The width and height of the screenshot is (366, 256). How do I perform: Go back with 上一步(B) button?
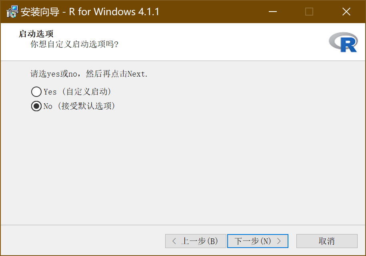pyautogui.click(x=196, y=241)
